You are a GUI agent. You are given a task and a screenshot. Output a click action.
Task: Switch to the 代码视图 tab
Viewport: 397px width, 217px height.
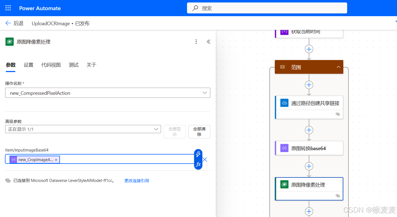51,65
